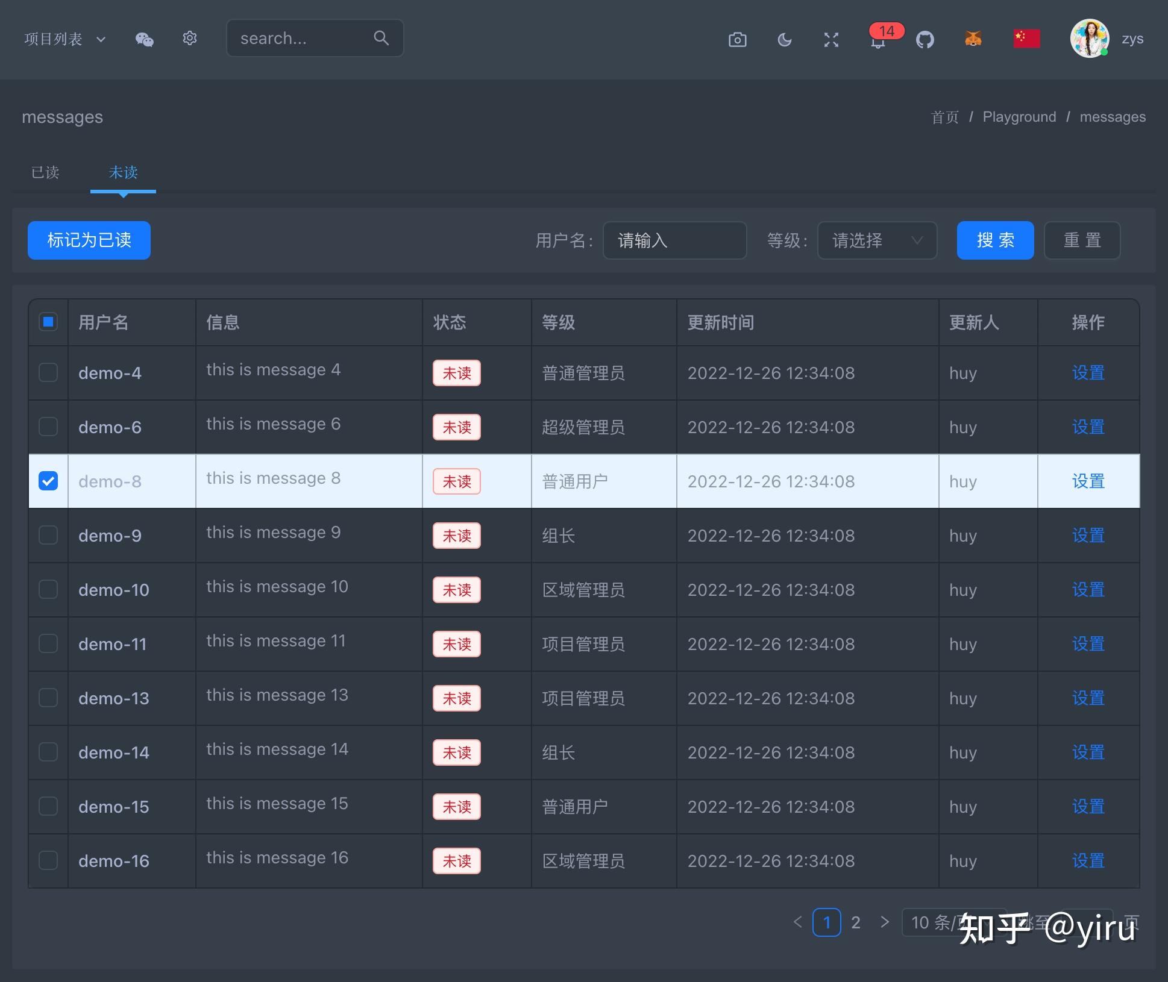
Task: Switch to the 已读 tab
Action: [45, 173]
